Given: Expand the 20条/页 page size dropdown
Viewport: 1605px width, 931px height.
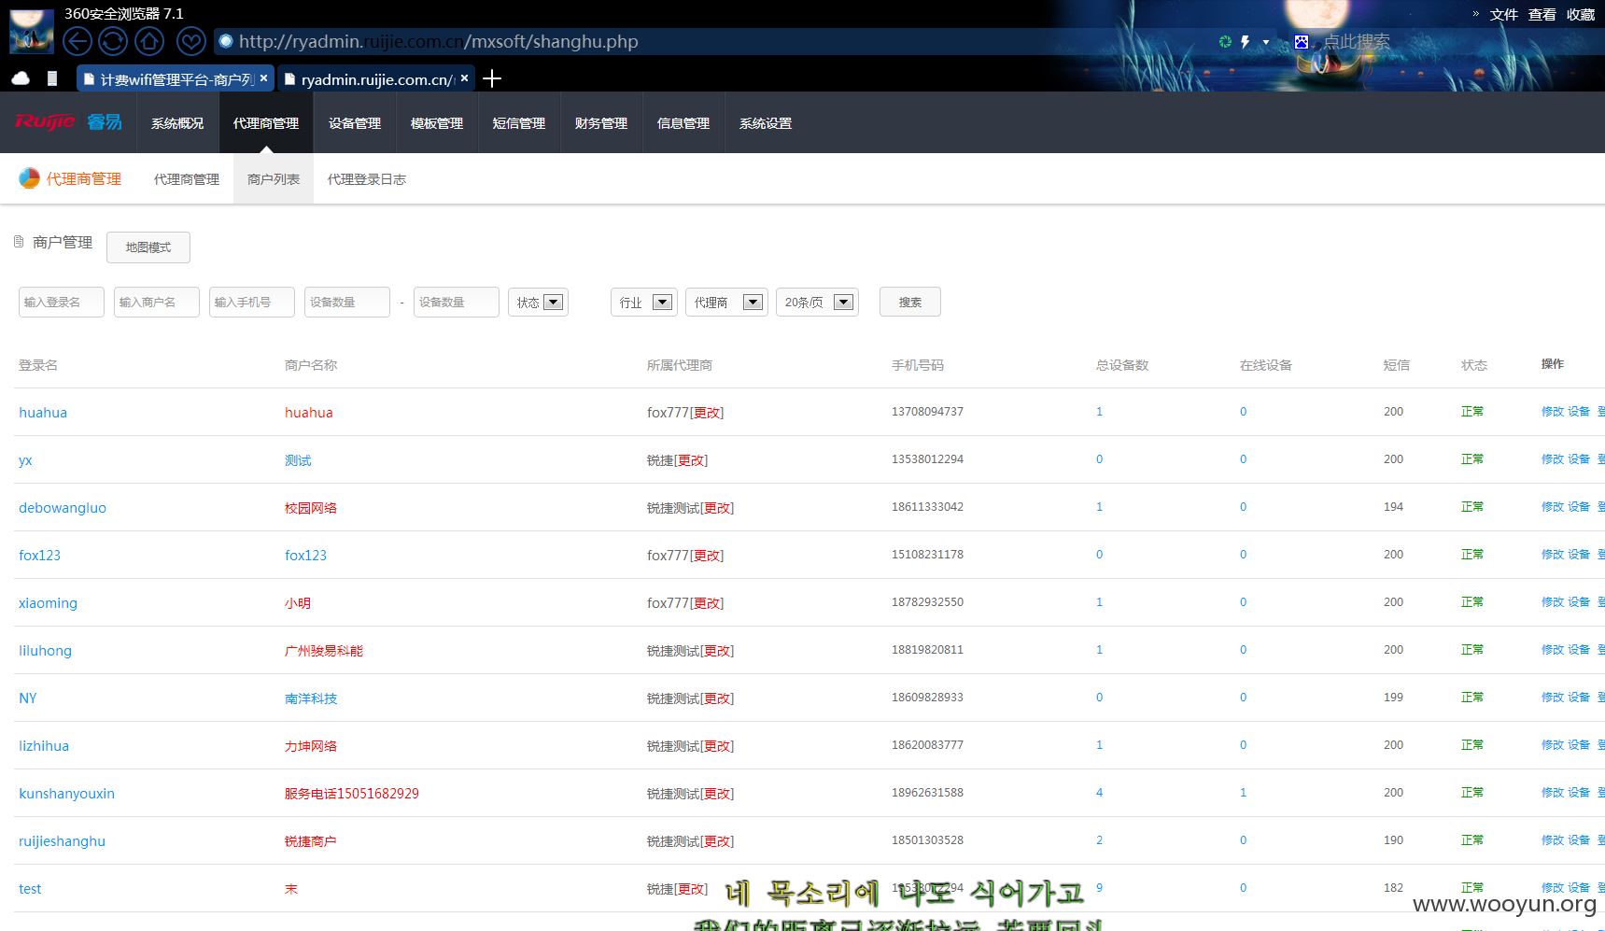Looking at the screenshot, I should pos(817,302).
